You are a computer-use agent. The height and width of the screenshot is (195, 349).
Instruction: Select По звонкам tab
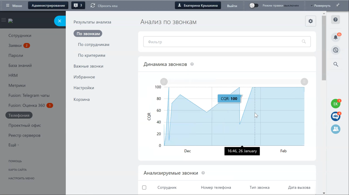pos(88,34)
